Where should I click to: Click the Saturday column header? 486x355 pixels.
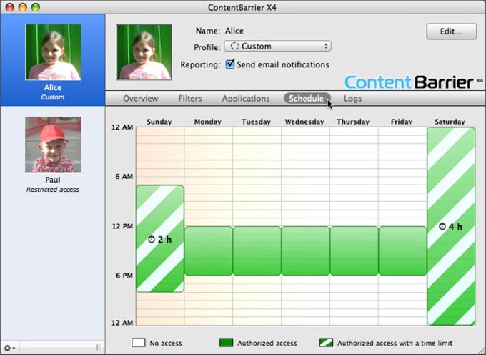click(x=450, y=122)
